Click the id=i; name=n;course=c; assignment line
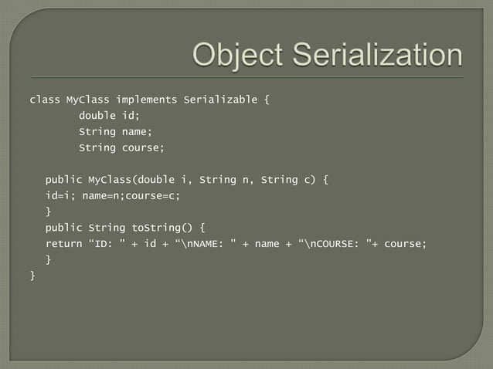 [x=113, y=195]
